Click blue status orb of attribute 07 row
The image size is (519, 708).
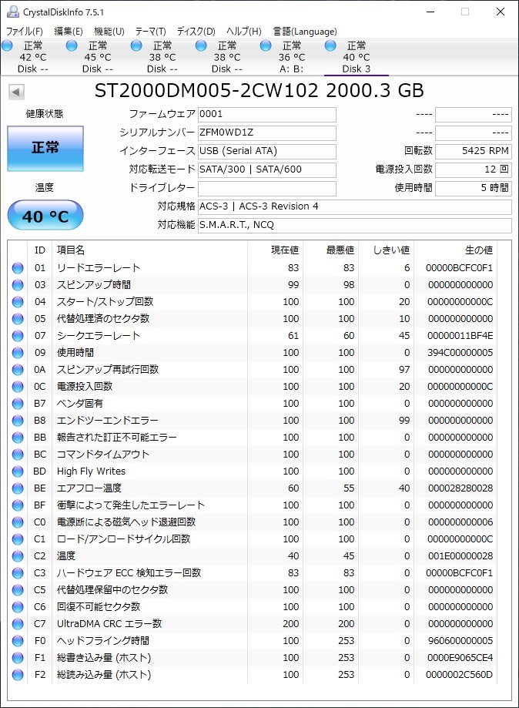coord(18,336)
